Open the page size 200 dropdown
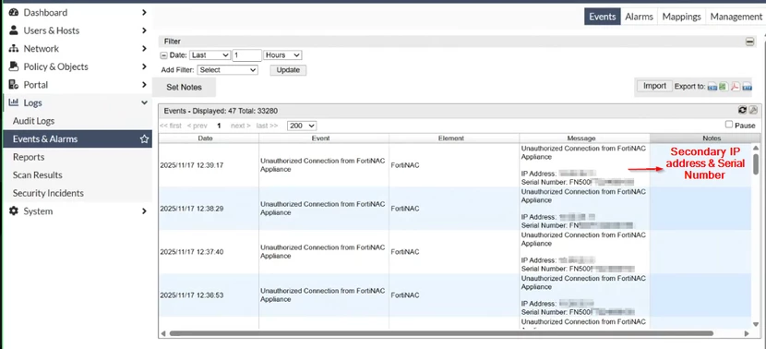This screenshot has width=766, height=349. (302, 126)
